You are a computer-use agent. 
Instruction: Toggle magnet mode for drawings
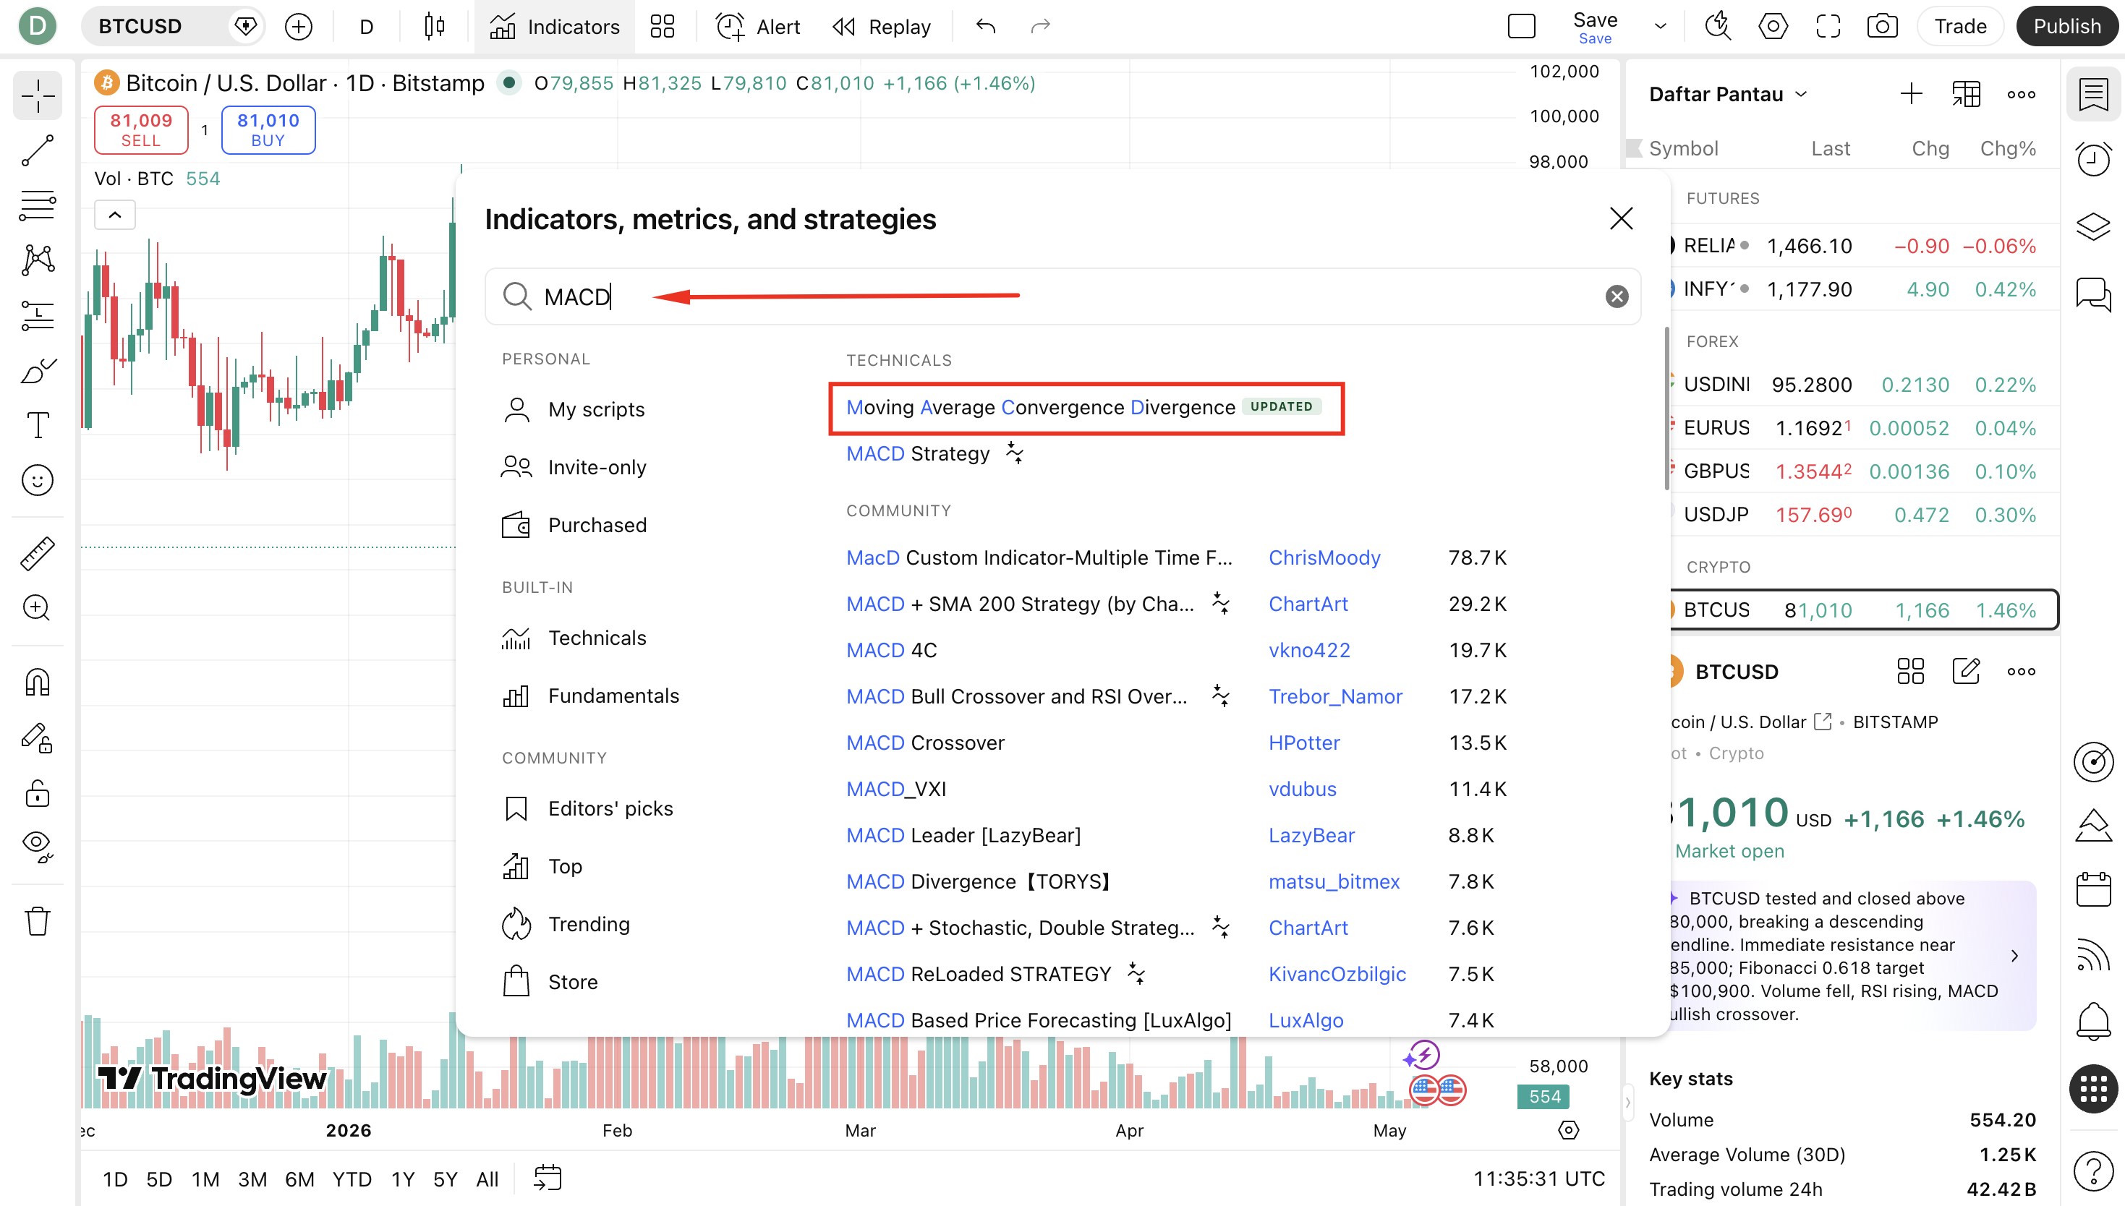[x=38, y=683]
